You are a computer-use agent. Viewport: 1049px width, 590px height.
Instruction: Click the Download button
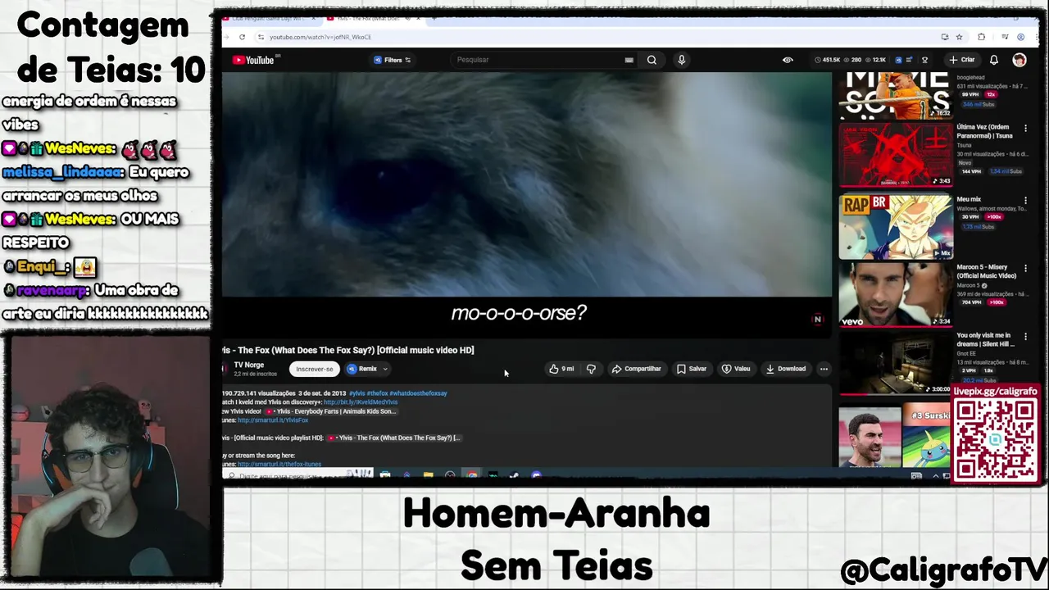point(786,369)
